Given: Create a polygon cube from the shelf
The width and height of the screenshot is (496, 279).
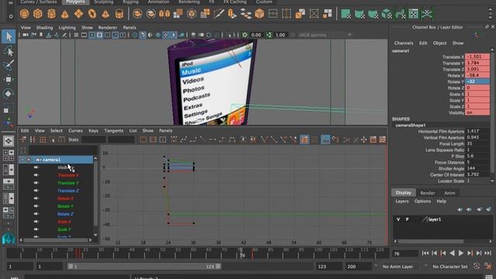Looking at the screenshot, I should tap(38, 14).
